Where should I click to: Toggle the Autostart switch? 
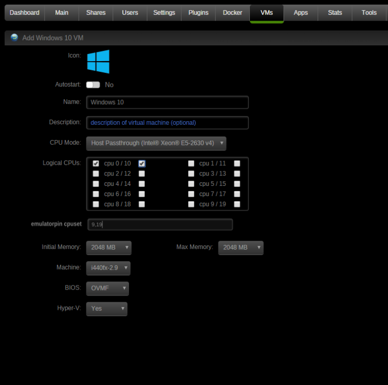pos(93,85)
